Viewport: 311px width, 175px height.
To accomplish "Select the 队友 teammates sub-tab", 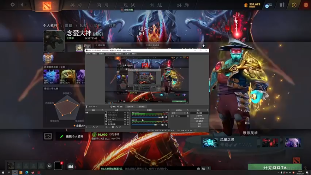I will (x=83, y=25).
